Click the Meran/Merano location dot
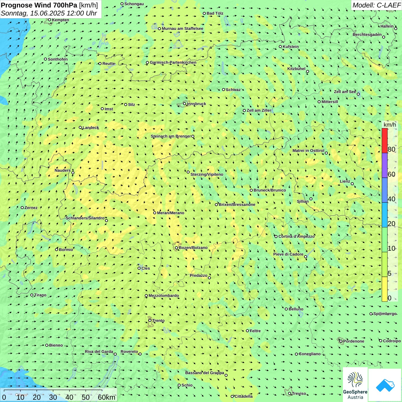The height and width of the screenshot is (402, 402). 155,213
